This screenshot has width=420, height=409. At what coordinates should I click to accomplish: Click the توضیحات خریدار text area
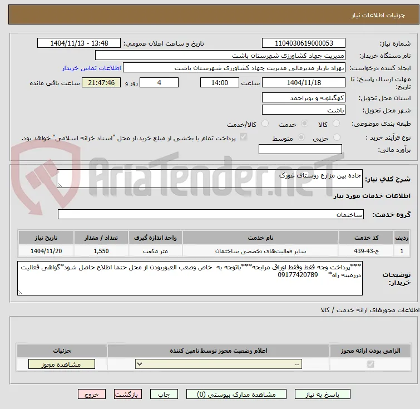pyautogui.click(x=190, y=278)
